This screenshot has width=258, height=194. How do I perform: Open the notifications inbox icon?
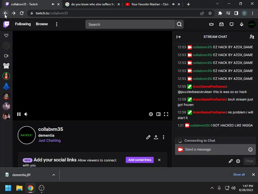click(221, 25)
